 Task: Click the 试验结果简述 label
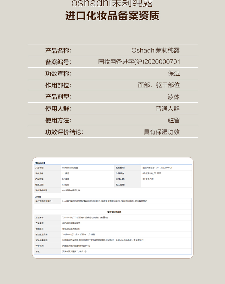tap(42, 240)
